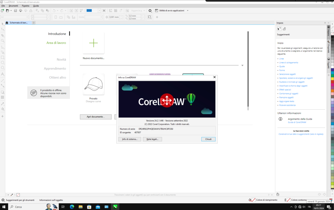Open Microsoft Edge from taskbar
Screen dimensions: 334x210
coord(72,207)
